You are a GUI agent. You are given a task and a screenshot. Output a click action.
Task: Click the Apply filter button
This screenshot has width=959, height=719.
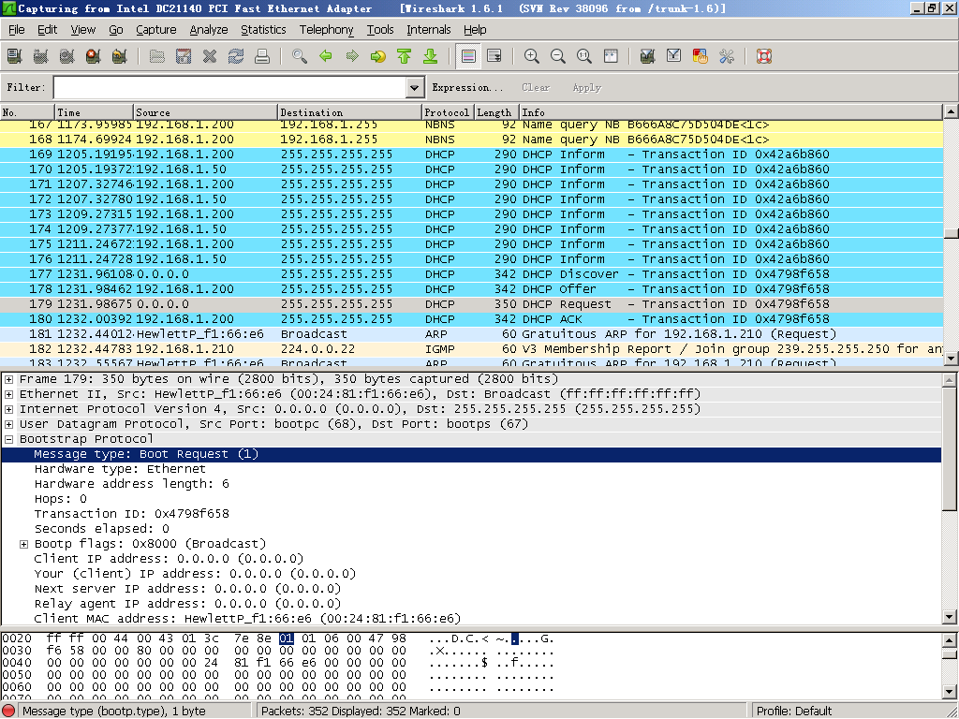[586, 87]
